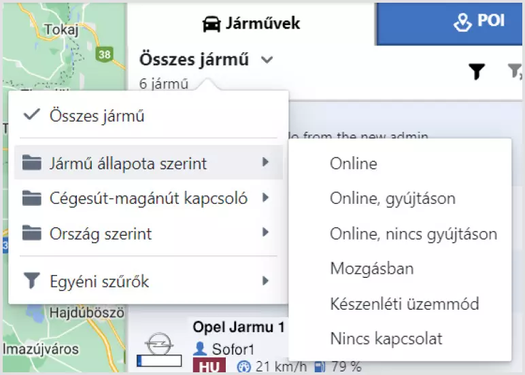Open Jármű állapota szerint submenu

[148, 163]
